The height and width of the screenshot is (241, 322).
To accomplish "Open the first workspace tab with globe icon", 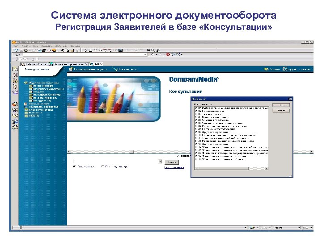I will (34, 64).
